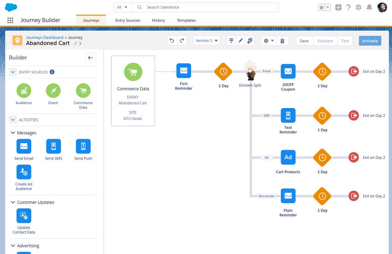
Task: Switch to the Templates tab
Action: pyautogui.click(x=187, y=20)
